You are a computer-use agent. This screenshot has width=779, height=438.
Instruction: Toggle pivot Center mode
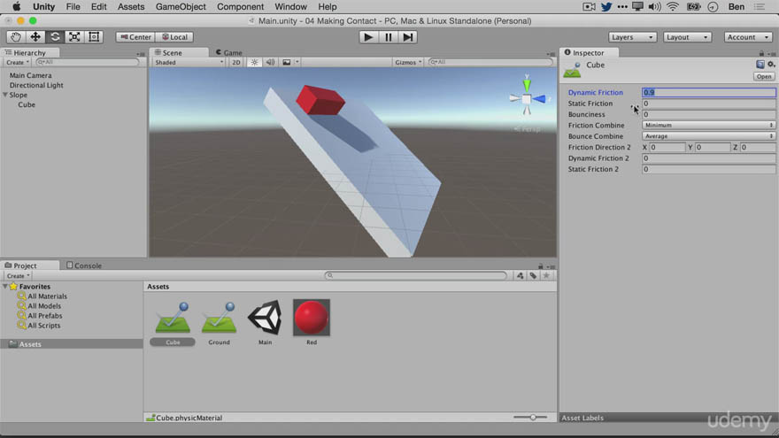[x=135, y=37]
